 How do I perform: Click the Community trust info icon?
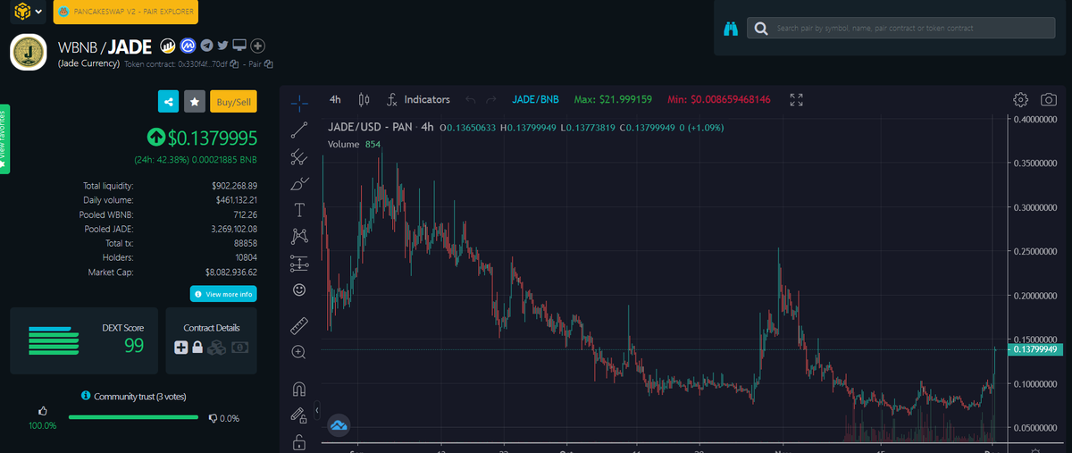pos(86,395)
